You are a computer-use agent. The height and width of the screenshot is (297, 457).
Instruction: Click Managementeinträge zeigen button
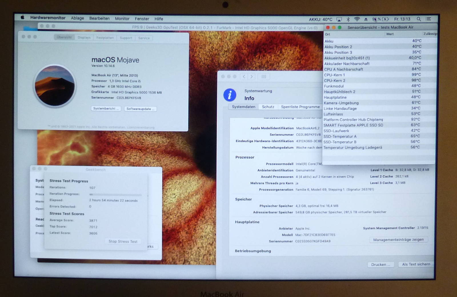click(398, 240)
